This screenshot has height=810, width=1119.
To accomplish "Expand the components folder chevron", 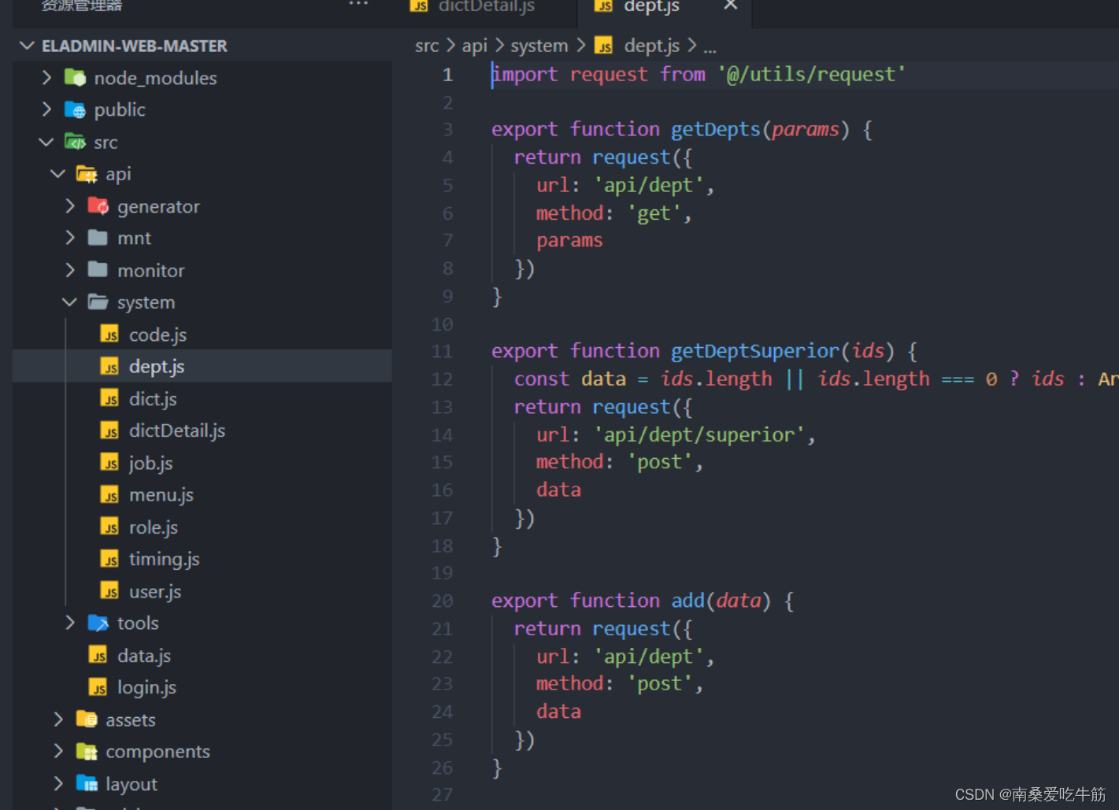I will 58,751.
